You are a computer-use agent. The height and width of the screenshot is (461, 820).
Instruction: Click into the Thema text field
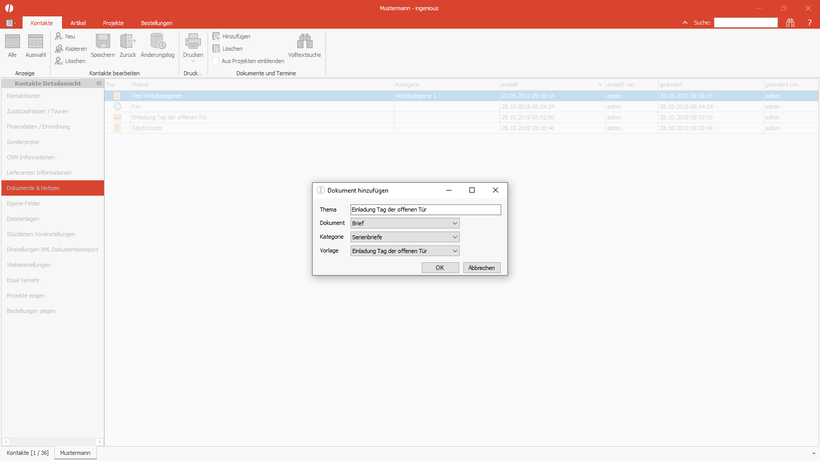pos(425,209)
